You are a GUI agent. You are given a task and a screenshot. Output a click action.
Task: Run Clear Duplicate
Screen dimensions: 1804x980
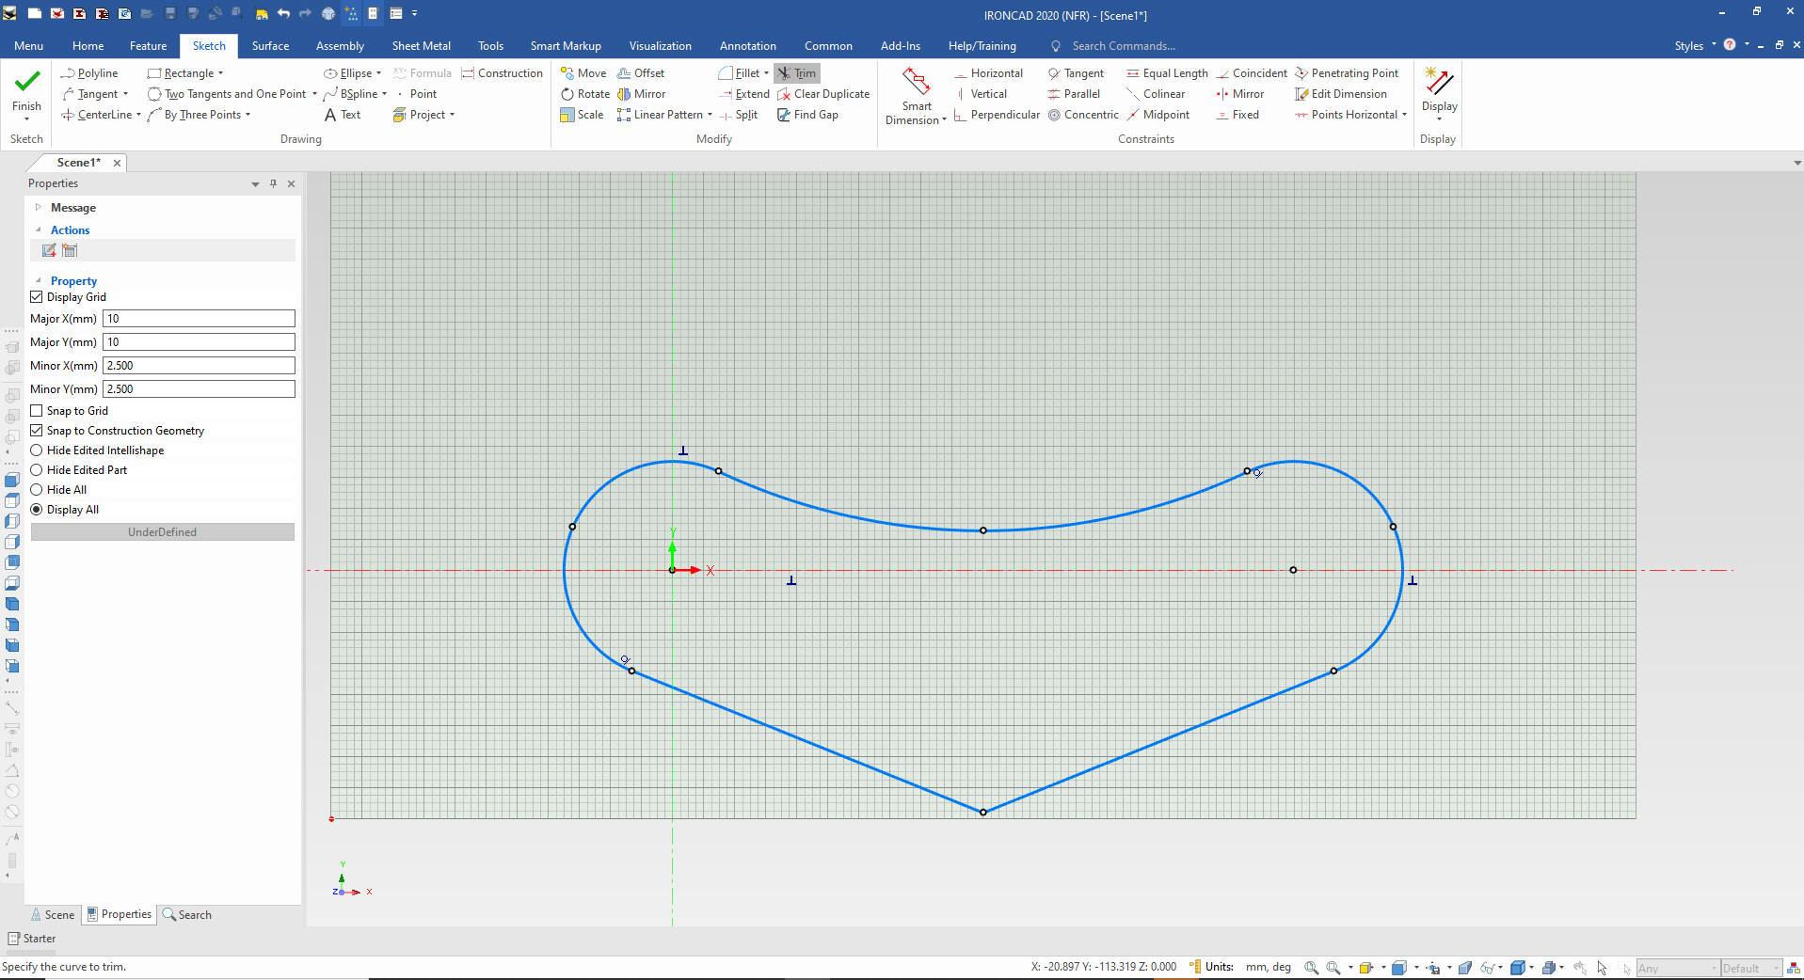[823, 94]
